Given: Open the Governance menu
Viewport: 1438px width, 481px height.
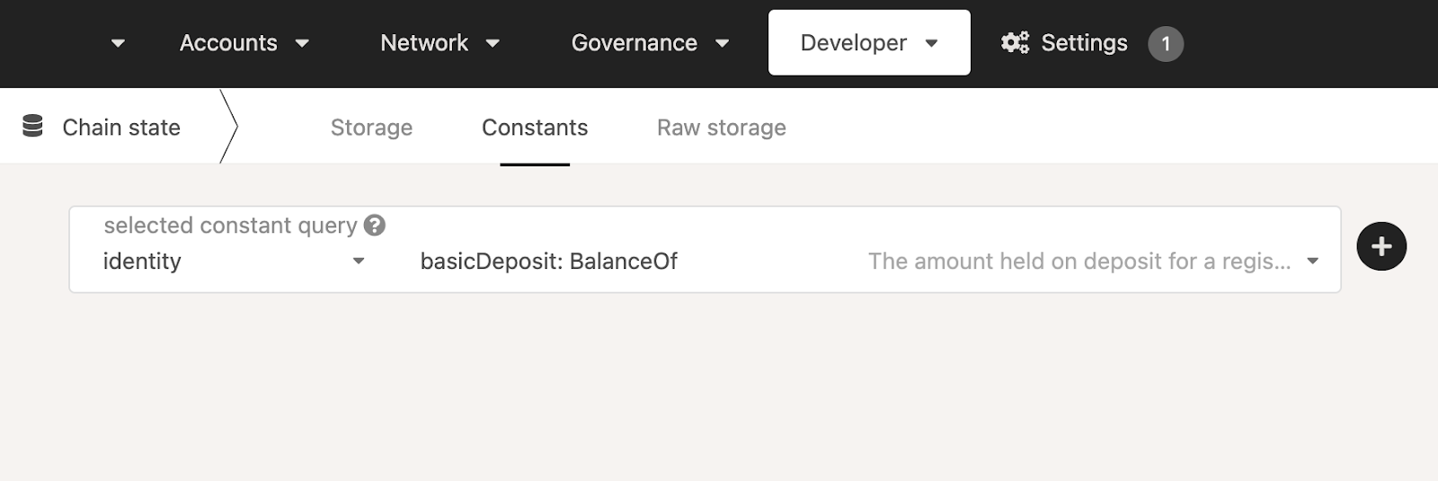Looking at the screenshot, I should pyautogui.click(x=634, y=43).
